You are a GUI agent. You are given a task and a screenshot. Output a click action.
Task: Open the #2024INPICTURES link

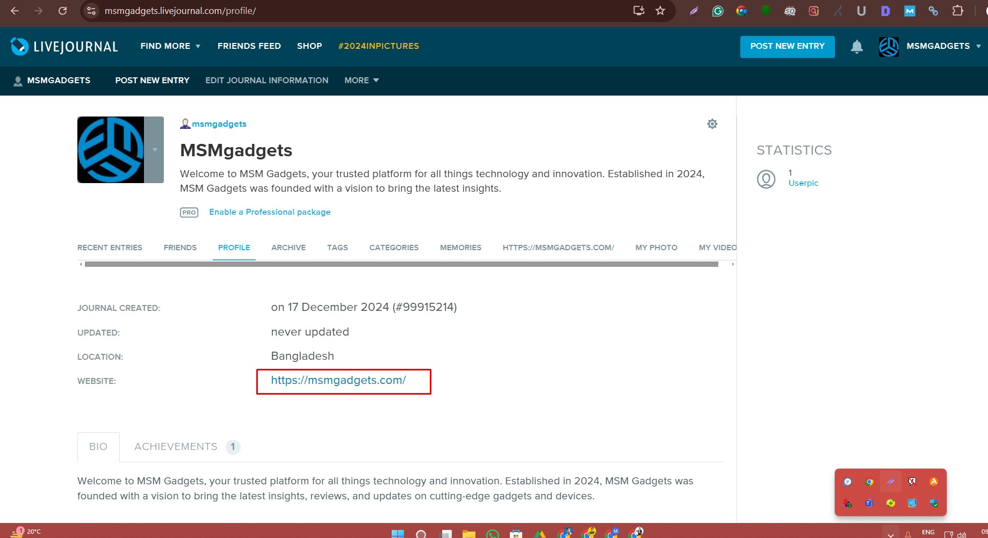[x=379, y=46]
